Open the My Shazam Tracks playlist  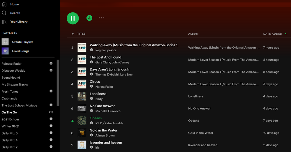pos(15,84)
